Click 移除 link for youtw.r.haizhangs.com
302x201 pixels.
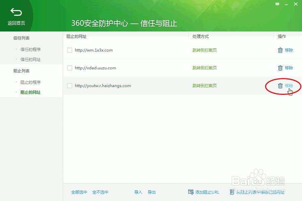tap(289, 86)
